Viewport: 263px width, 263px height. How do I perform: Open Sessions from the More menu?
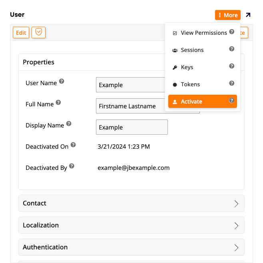(x=192, y=50)
